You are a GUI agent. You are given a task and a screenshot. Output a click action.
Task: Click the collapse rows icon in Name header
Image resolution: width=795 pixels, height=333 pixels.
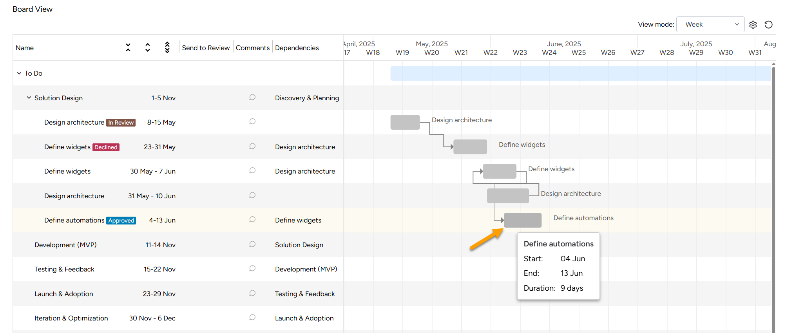click(128, 48)
